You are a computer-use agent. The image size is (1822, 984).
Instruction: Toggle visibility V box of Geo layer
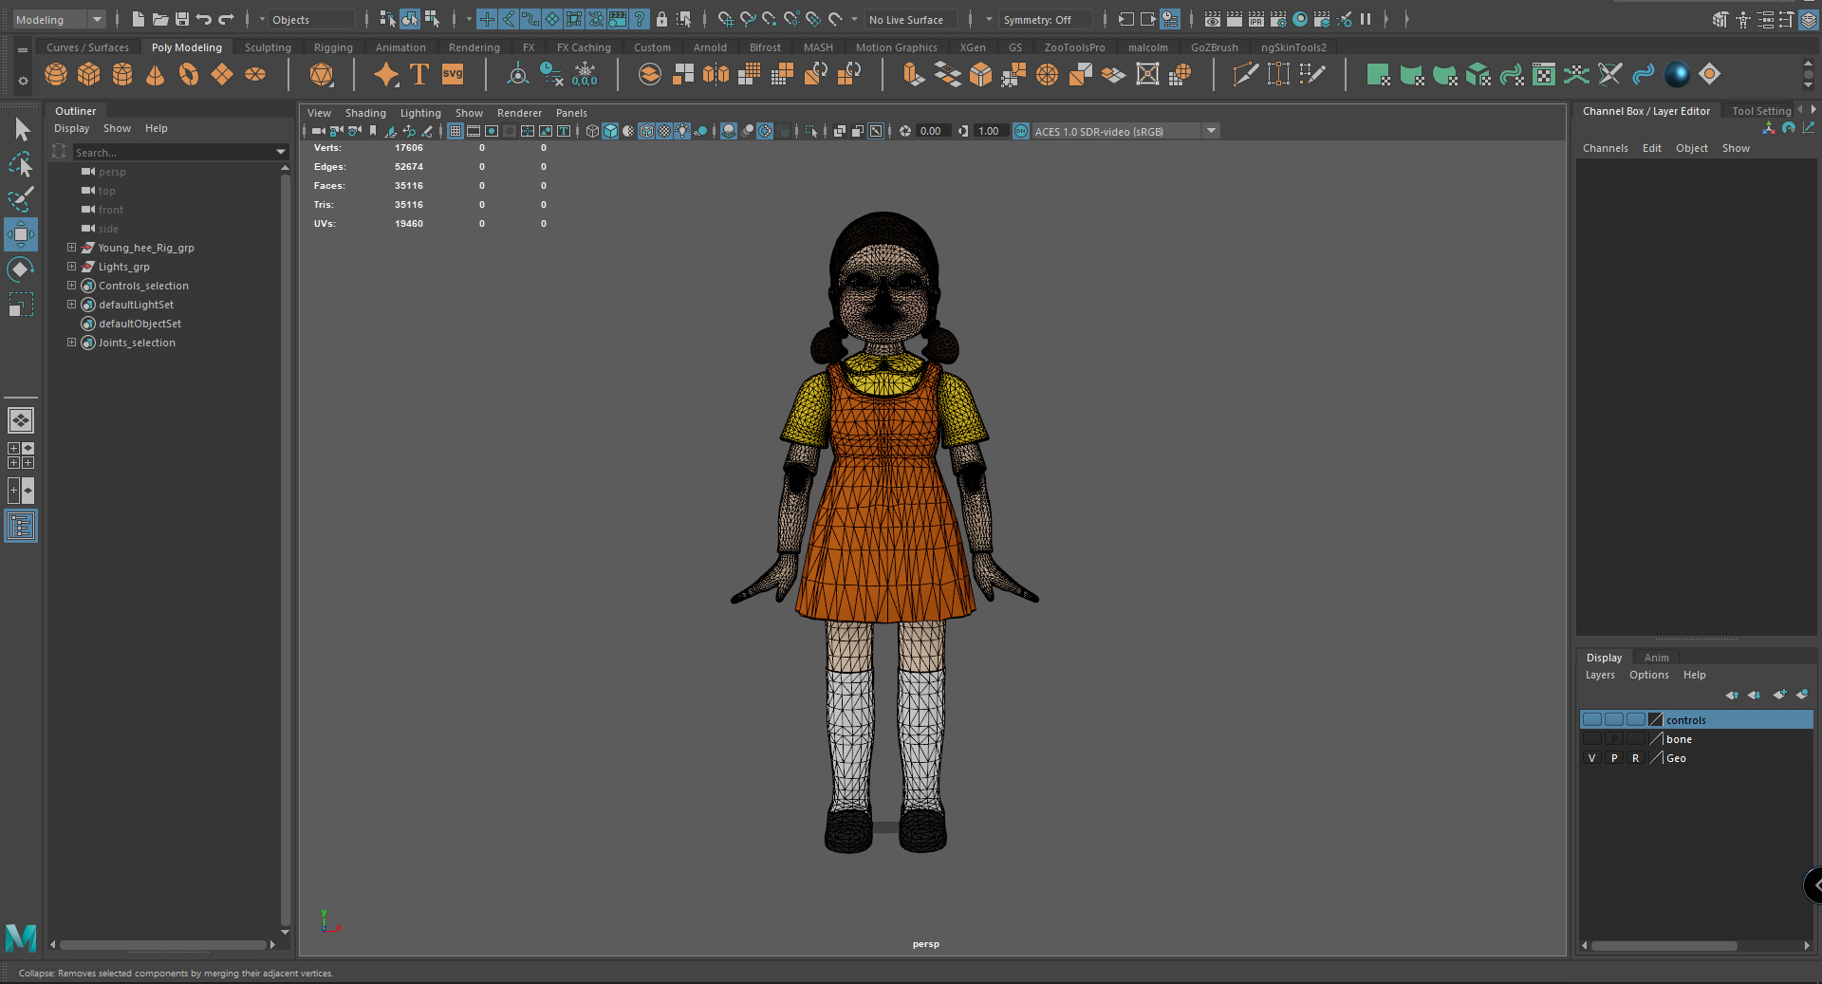[1592, 758]
